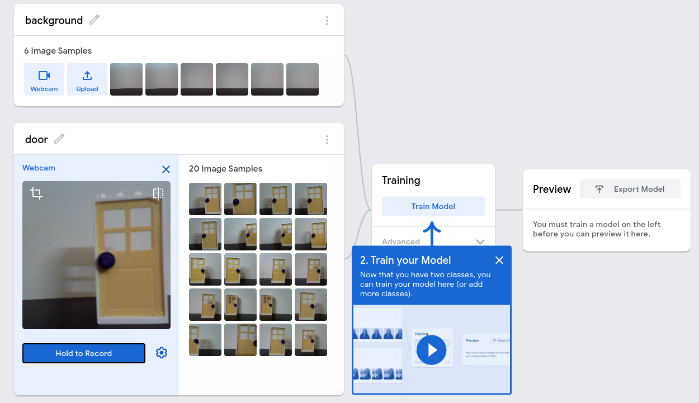Toggle the webcam mirror flip icon
Image resolution: width=699 pixels, height=403 pixels.
pos(158,193)
